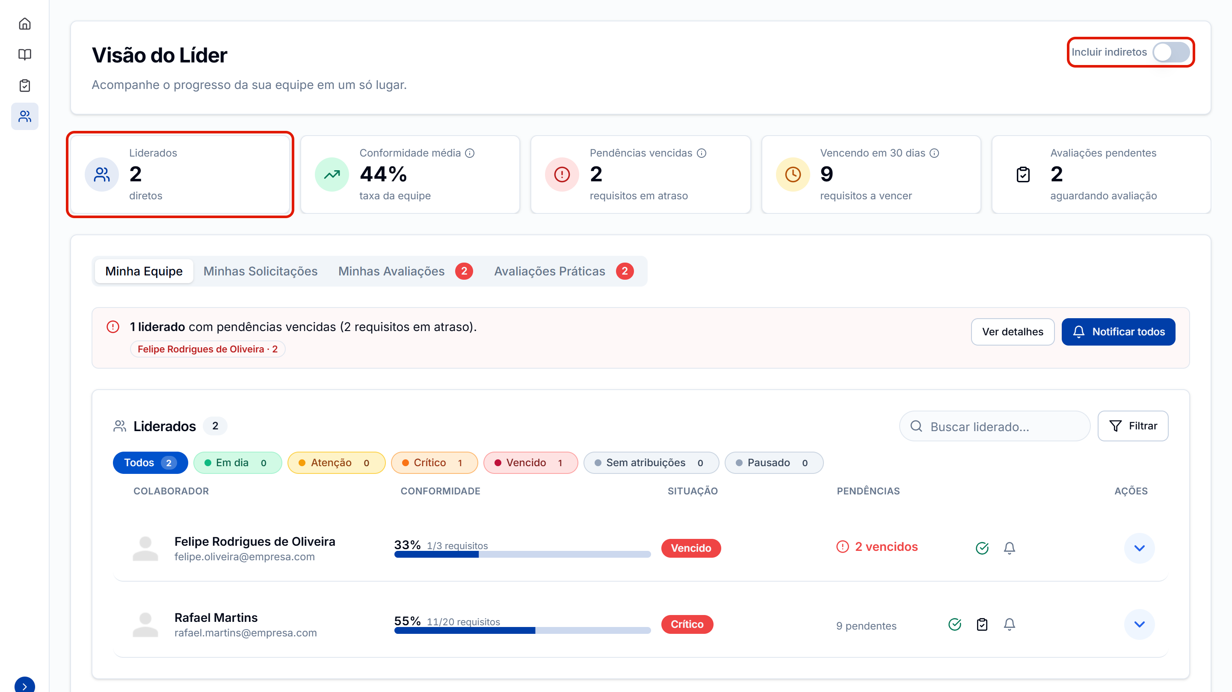This screenshot has width=1232, height=692.
Task: Click Felipe Rodrigues de Oliveira · 2 chip
Action: [x=207, y=349]
